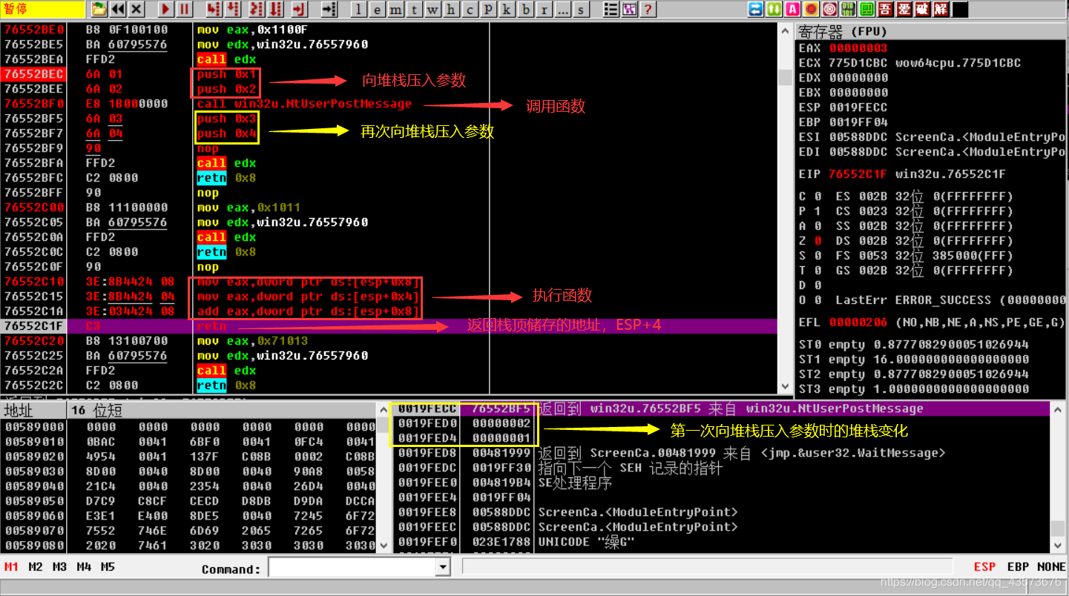Show handles via h button
1069x596 pixels.
(452, 10)
